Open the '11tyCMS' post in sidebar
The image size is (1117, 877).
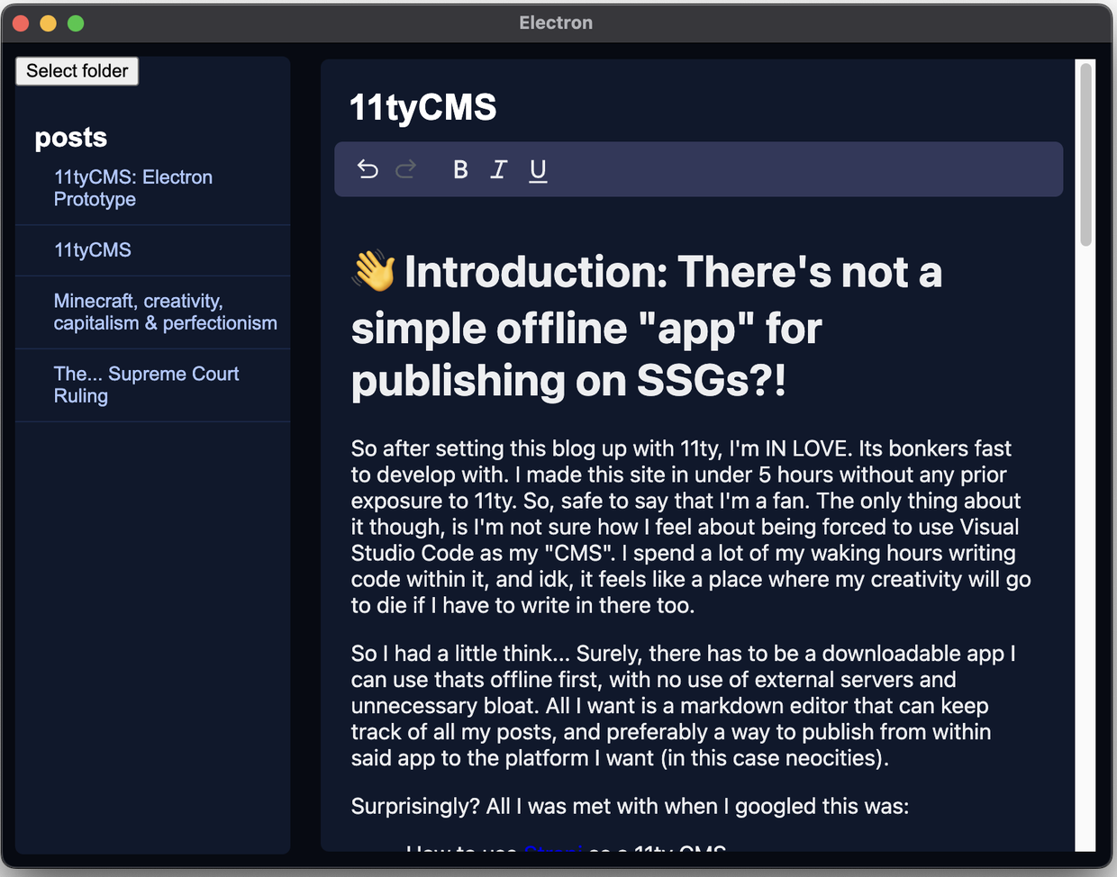point(153,250)
